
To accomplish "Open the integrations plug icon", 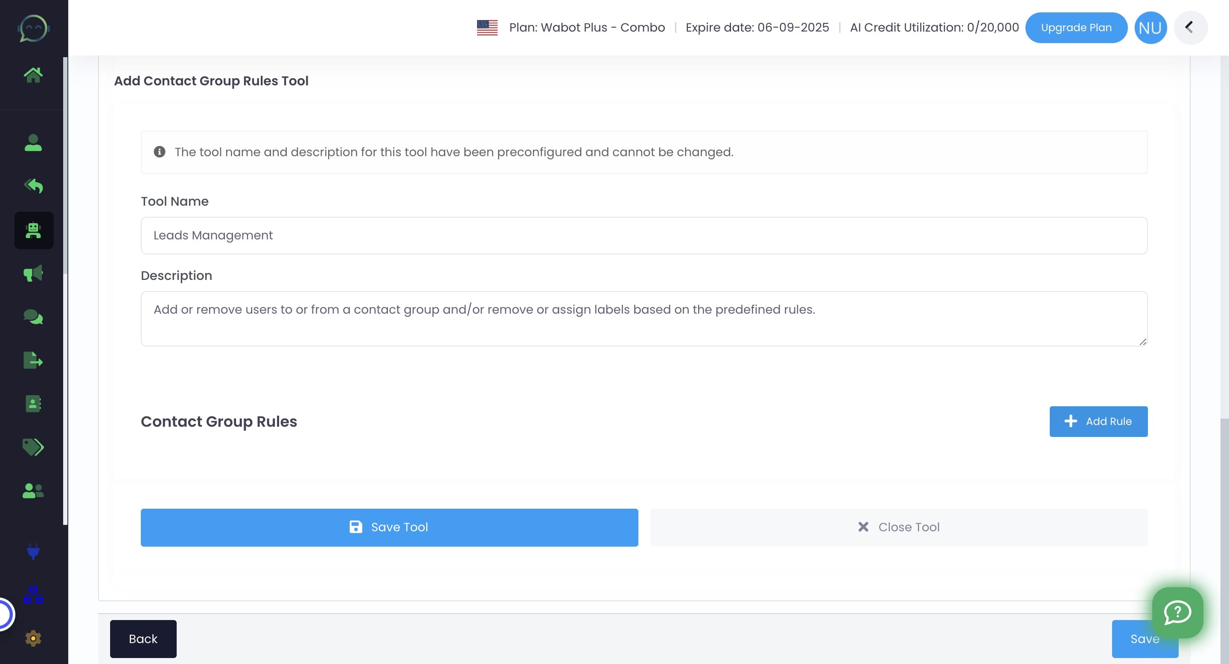I will tap(33, 552).
